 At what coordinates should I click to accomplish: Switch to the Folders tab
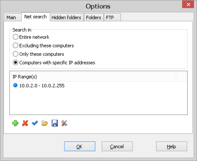(x=94, y=17)
